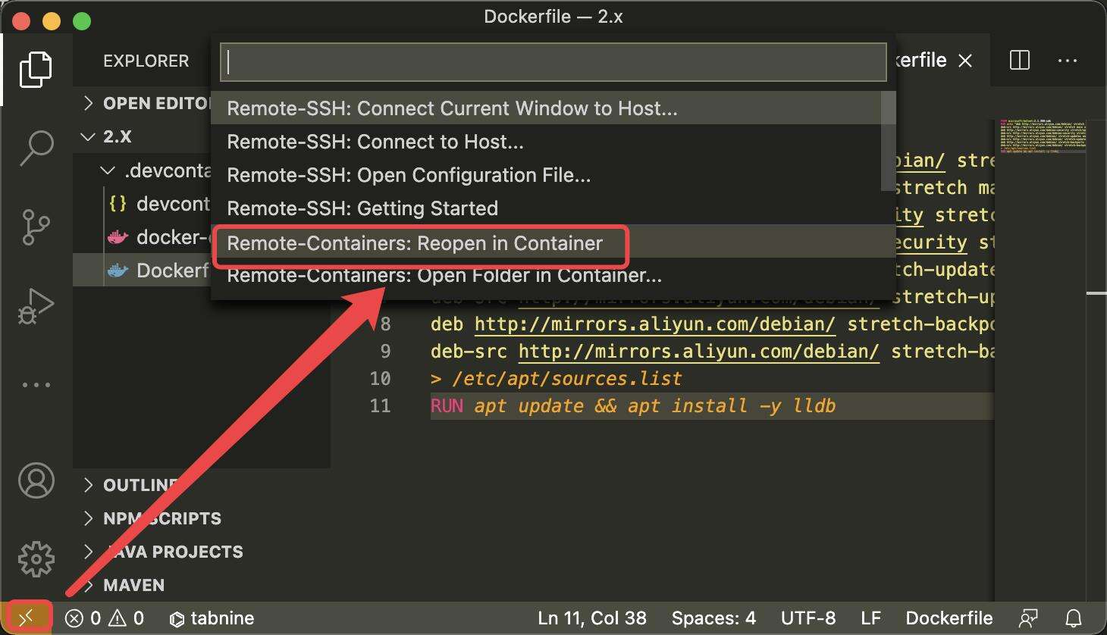
Task: Expand the NPM Scripts section
Action: point(201,518)
